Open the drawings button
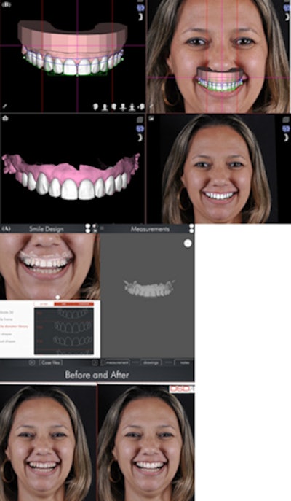Screen dimensions: 291x501 [x=151, y=362]
